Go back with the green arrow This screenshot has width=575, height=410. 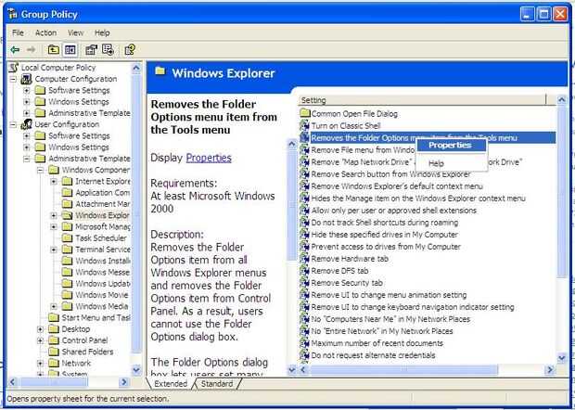[15, 49]
